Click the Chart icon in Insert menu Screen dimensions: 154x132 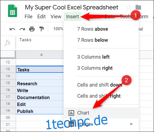point(71,113)
